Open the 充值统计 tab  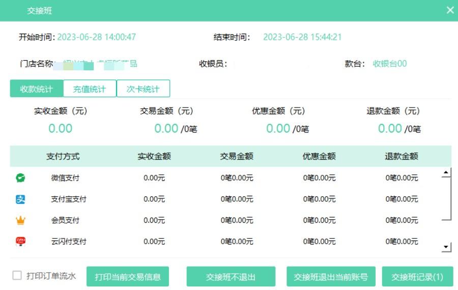(x=90, y=89)
